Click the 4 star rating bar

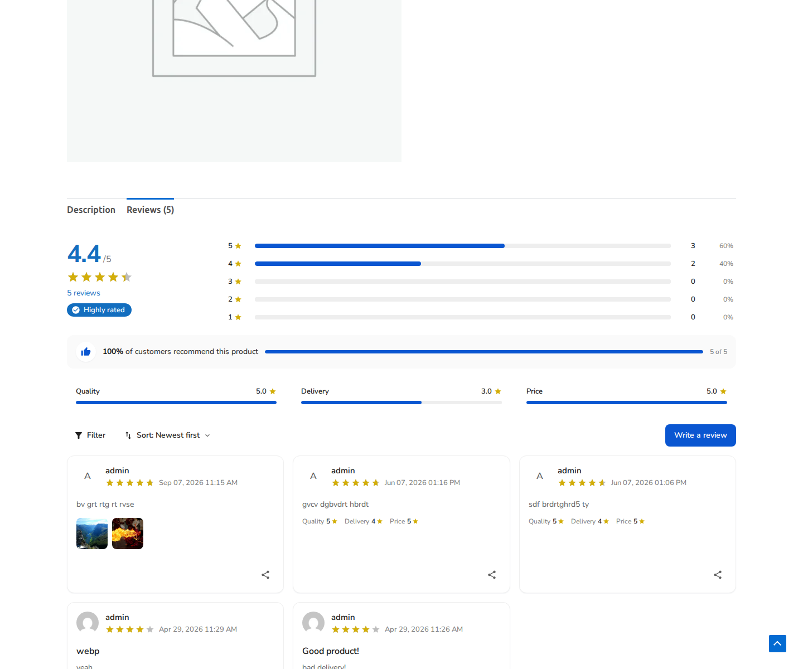pyautogui.click(x=463, y=264)
